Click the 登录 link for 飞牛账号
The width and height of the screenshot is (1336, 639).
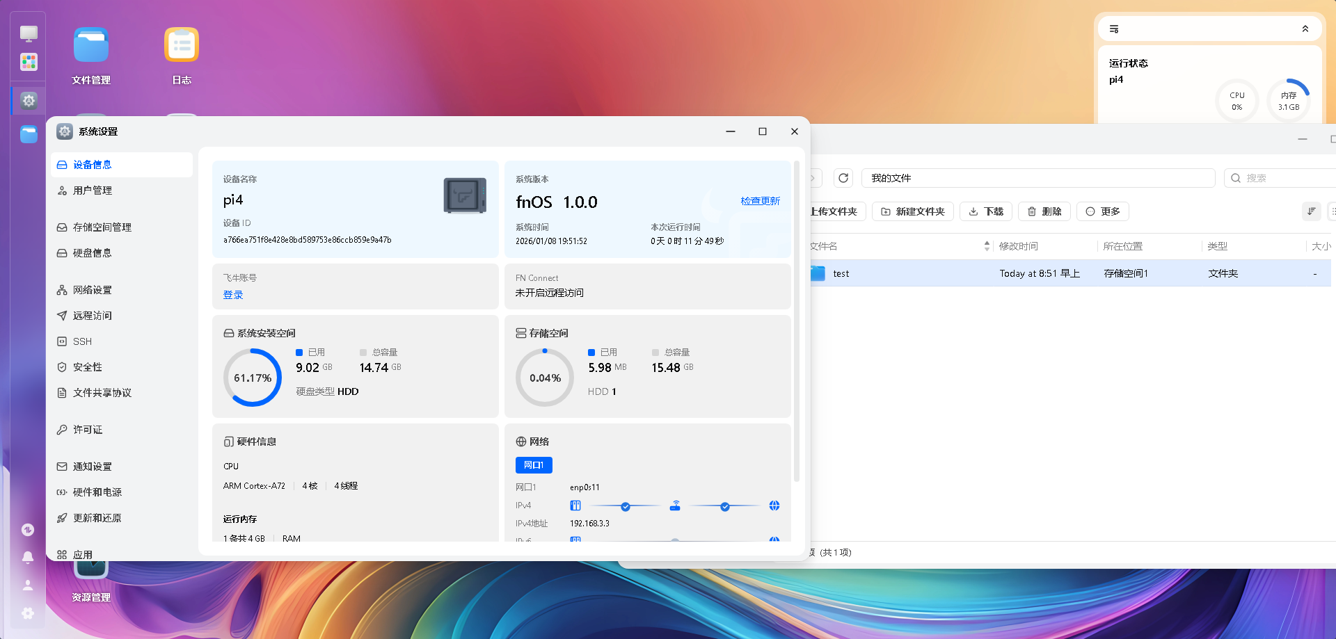[233, 295]
